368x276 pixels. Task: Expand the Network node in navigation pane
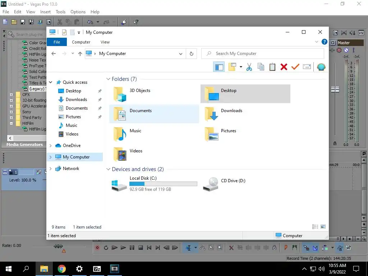pos(50,169)
